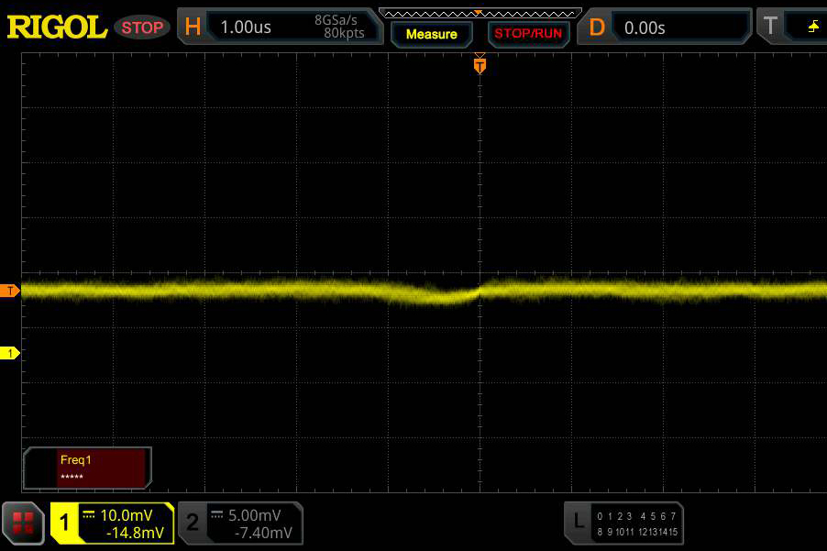Click the rising edge trigger icon

(814, 26)
